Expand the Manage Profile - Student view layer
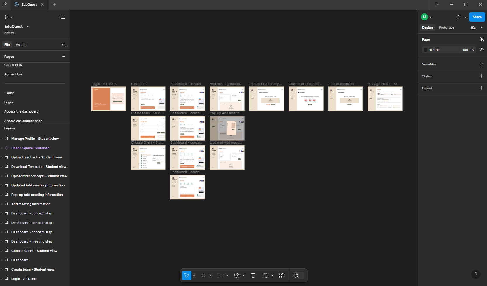487x286 pixels. point(2,139)
